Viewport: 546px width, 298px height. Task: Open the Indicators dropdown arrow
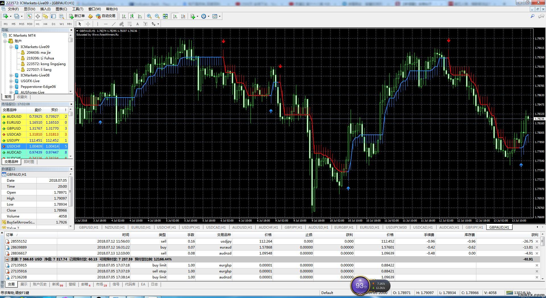197,16
